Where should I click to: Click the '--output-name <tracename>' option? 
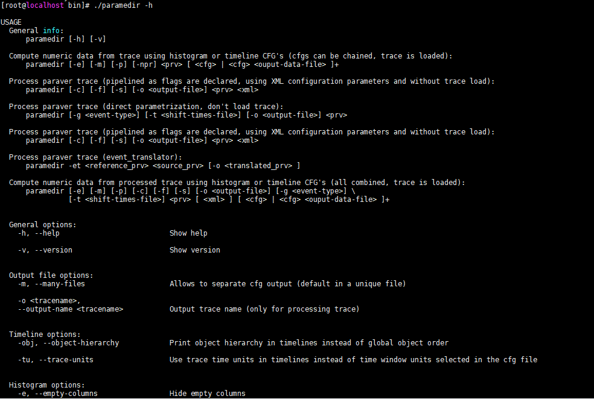click(71, 309)
